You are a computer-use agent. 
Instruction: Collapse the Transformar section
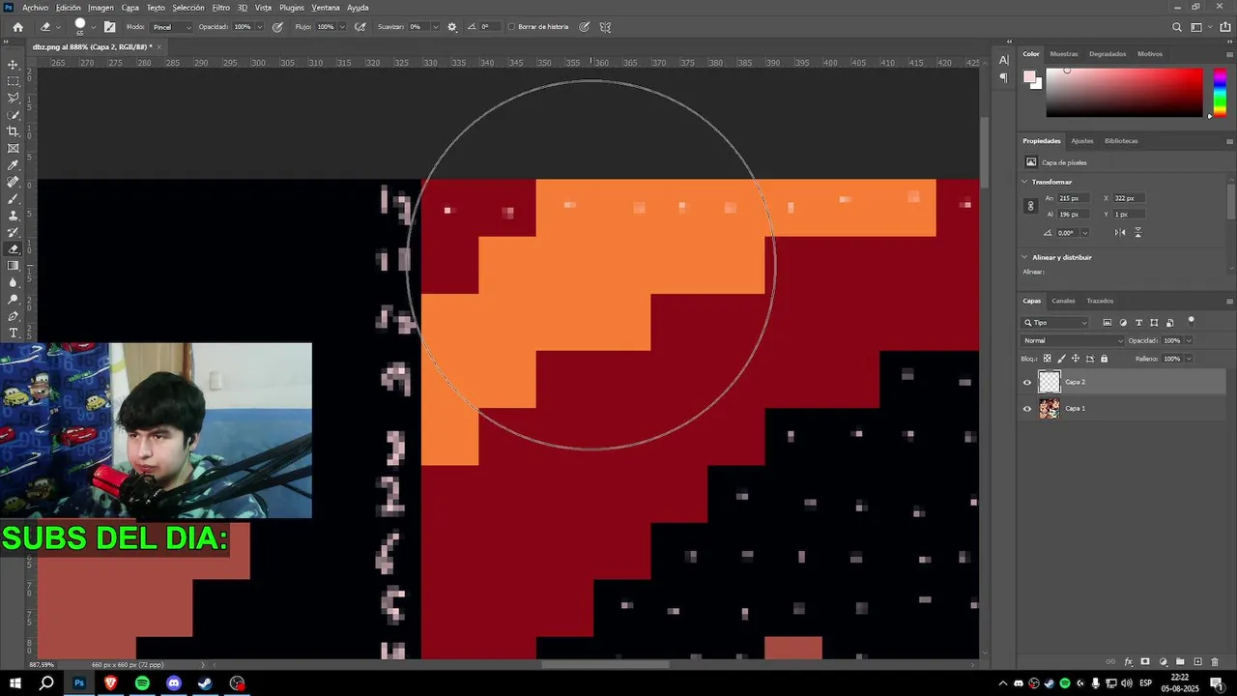point(1025,182)
